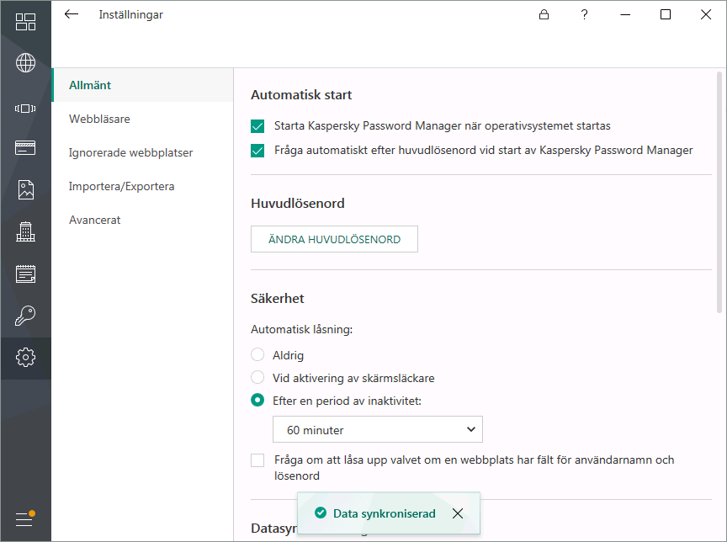Lock the vault with the padlock icon

544,14
